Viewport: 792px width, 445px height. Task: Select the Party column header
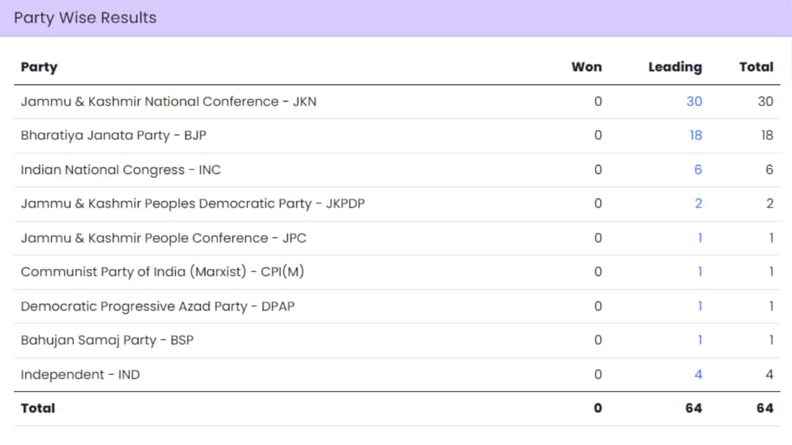coord(39,67)
